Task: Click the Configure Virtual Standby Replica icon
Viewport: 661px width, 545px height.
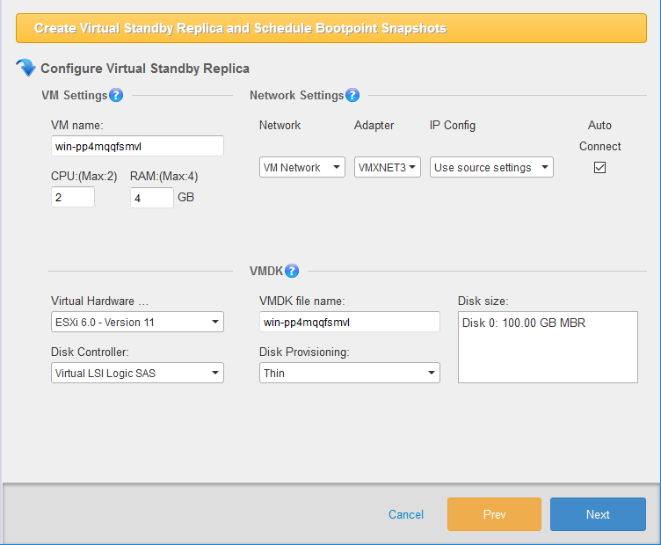Action: click(x=26, y=68)
